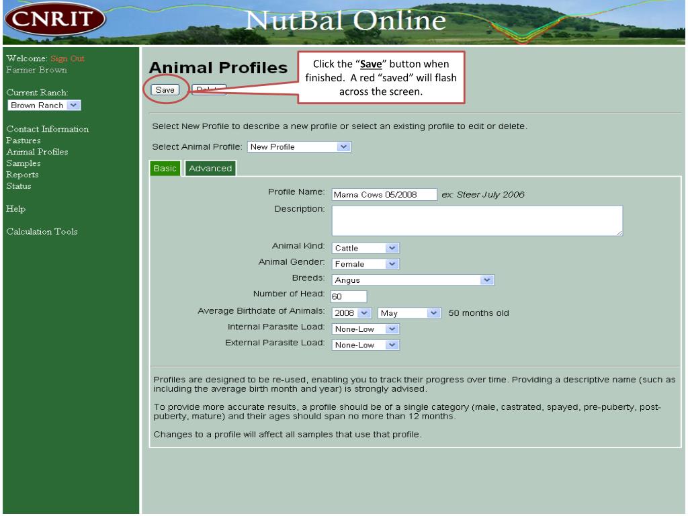The image size is (688, 516).
Task: Expand the Breeds dropdown
Action: click(x=413, y=280)
